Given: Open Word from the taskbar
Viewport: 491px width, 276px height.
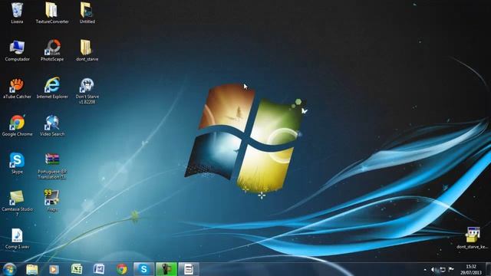Looking at the screenshot, I should pyautogui.click(x=99, y=269).
